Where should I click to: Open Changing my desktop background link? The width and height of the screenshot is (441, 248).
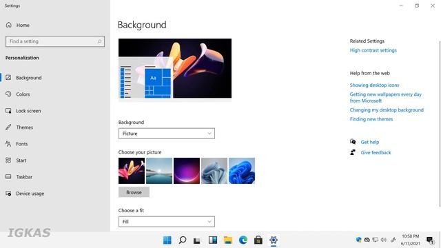(x=387, y=110)
